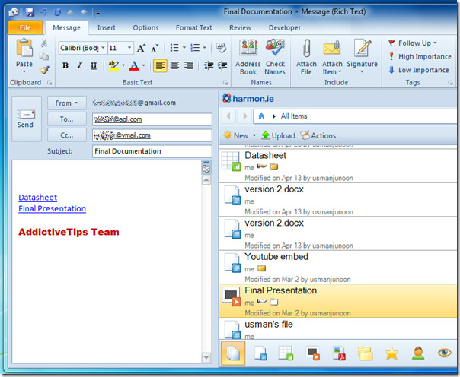Click the To... button

click(x=67, y=119)
